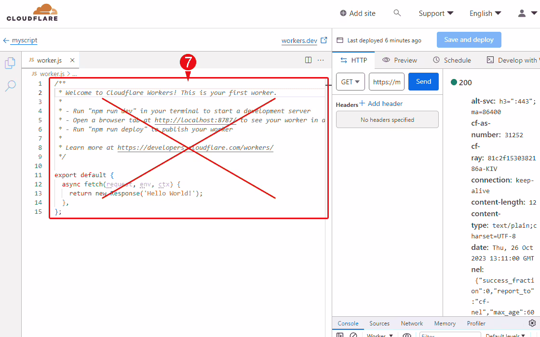Click the split editor layout icon
Screen dimensions: 540x337
click(x=309, y=60)
